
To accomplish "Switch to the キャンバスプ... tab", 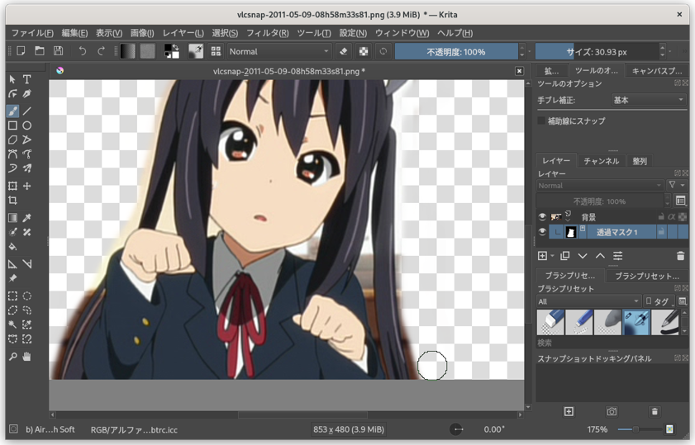I will (656, 71).
